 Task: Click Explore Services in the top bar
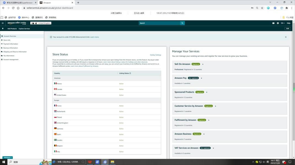coord(24,29)
